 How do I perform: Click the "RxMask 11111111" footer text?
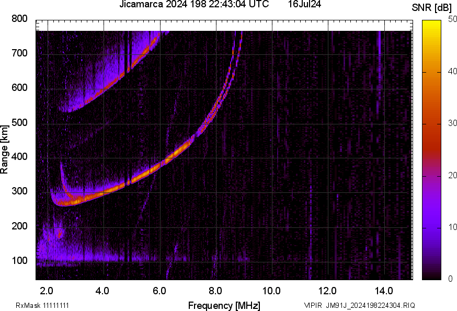coord(42,305)
